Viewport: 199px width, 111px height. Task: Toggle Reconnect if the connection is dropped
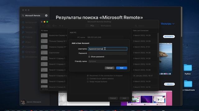point(88,76)
